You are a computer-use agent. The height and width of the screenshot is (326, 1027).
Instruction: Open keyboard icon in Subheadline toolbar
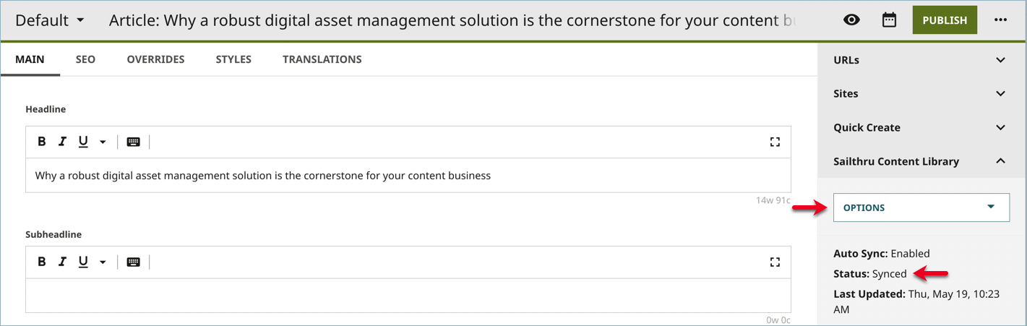point(133,262)
